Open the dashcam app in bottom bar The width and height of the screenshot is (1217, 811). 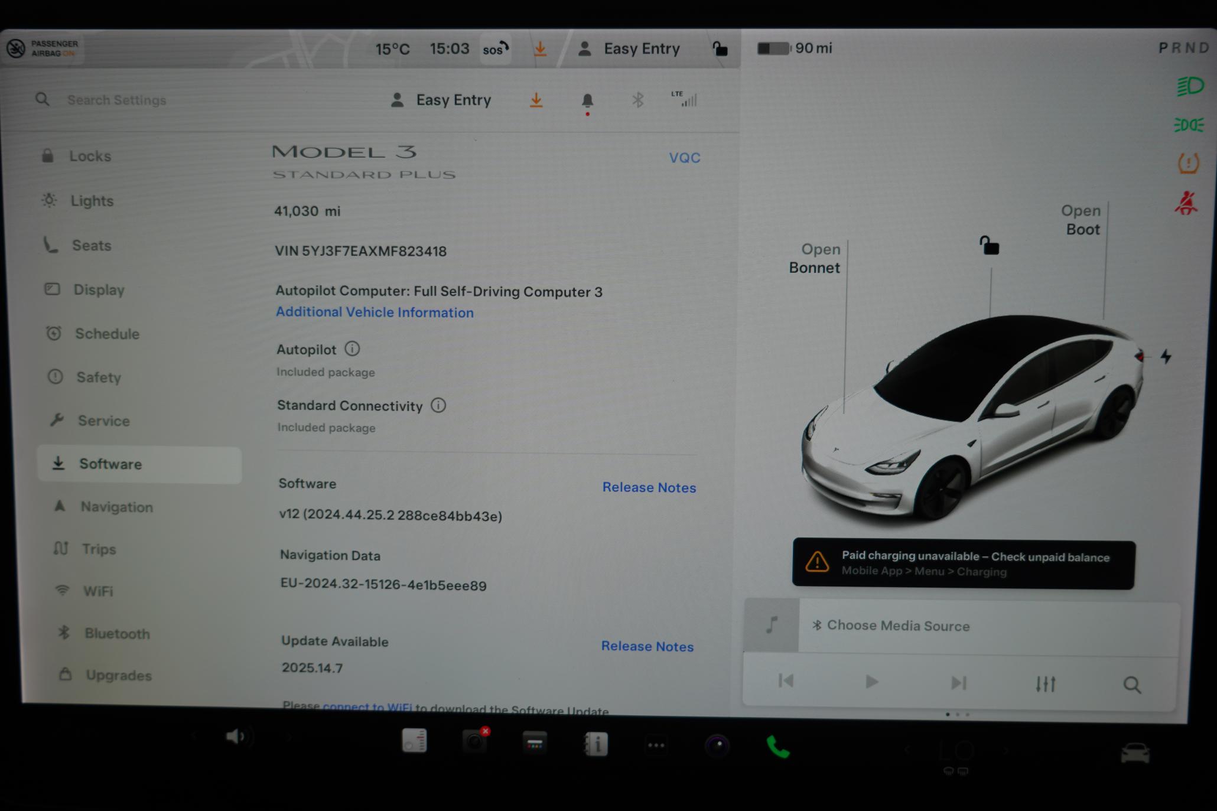point(476,741)
